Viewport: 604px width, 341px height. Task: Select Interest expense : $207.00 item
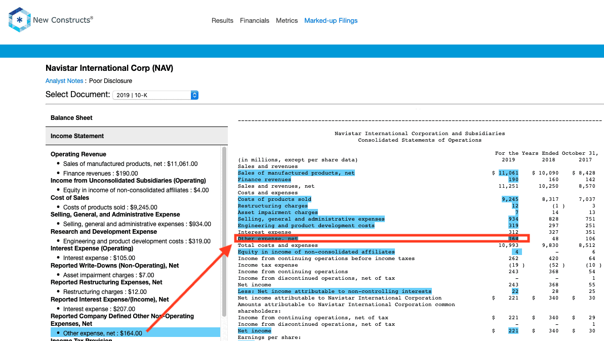pyautogui.click(x=99, y=309)
